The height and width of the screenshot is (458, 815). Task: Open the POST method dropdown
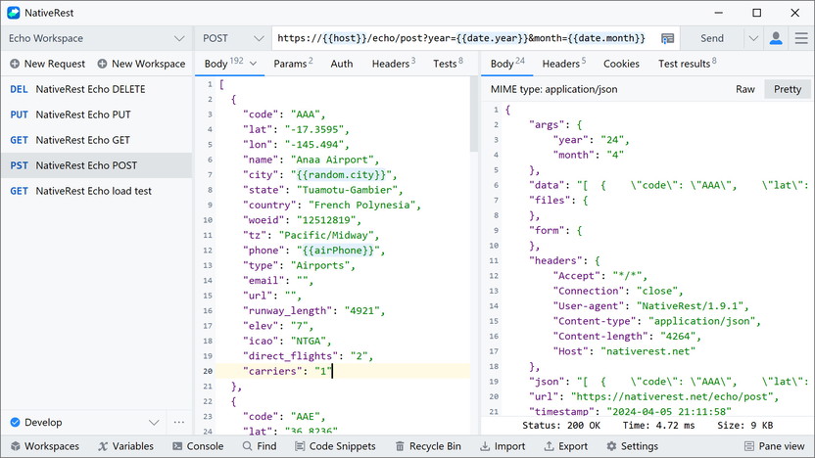259,38
